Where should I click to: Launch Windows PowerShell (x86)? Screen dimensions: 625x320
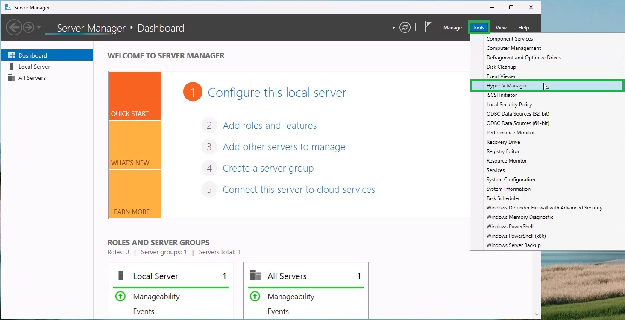pyautogui.click(x=547, y=236)
